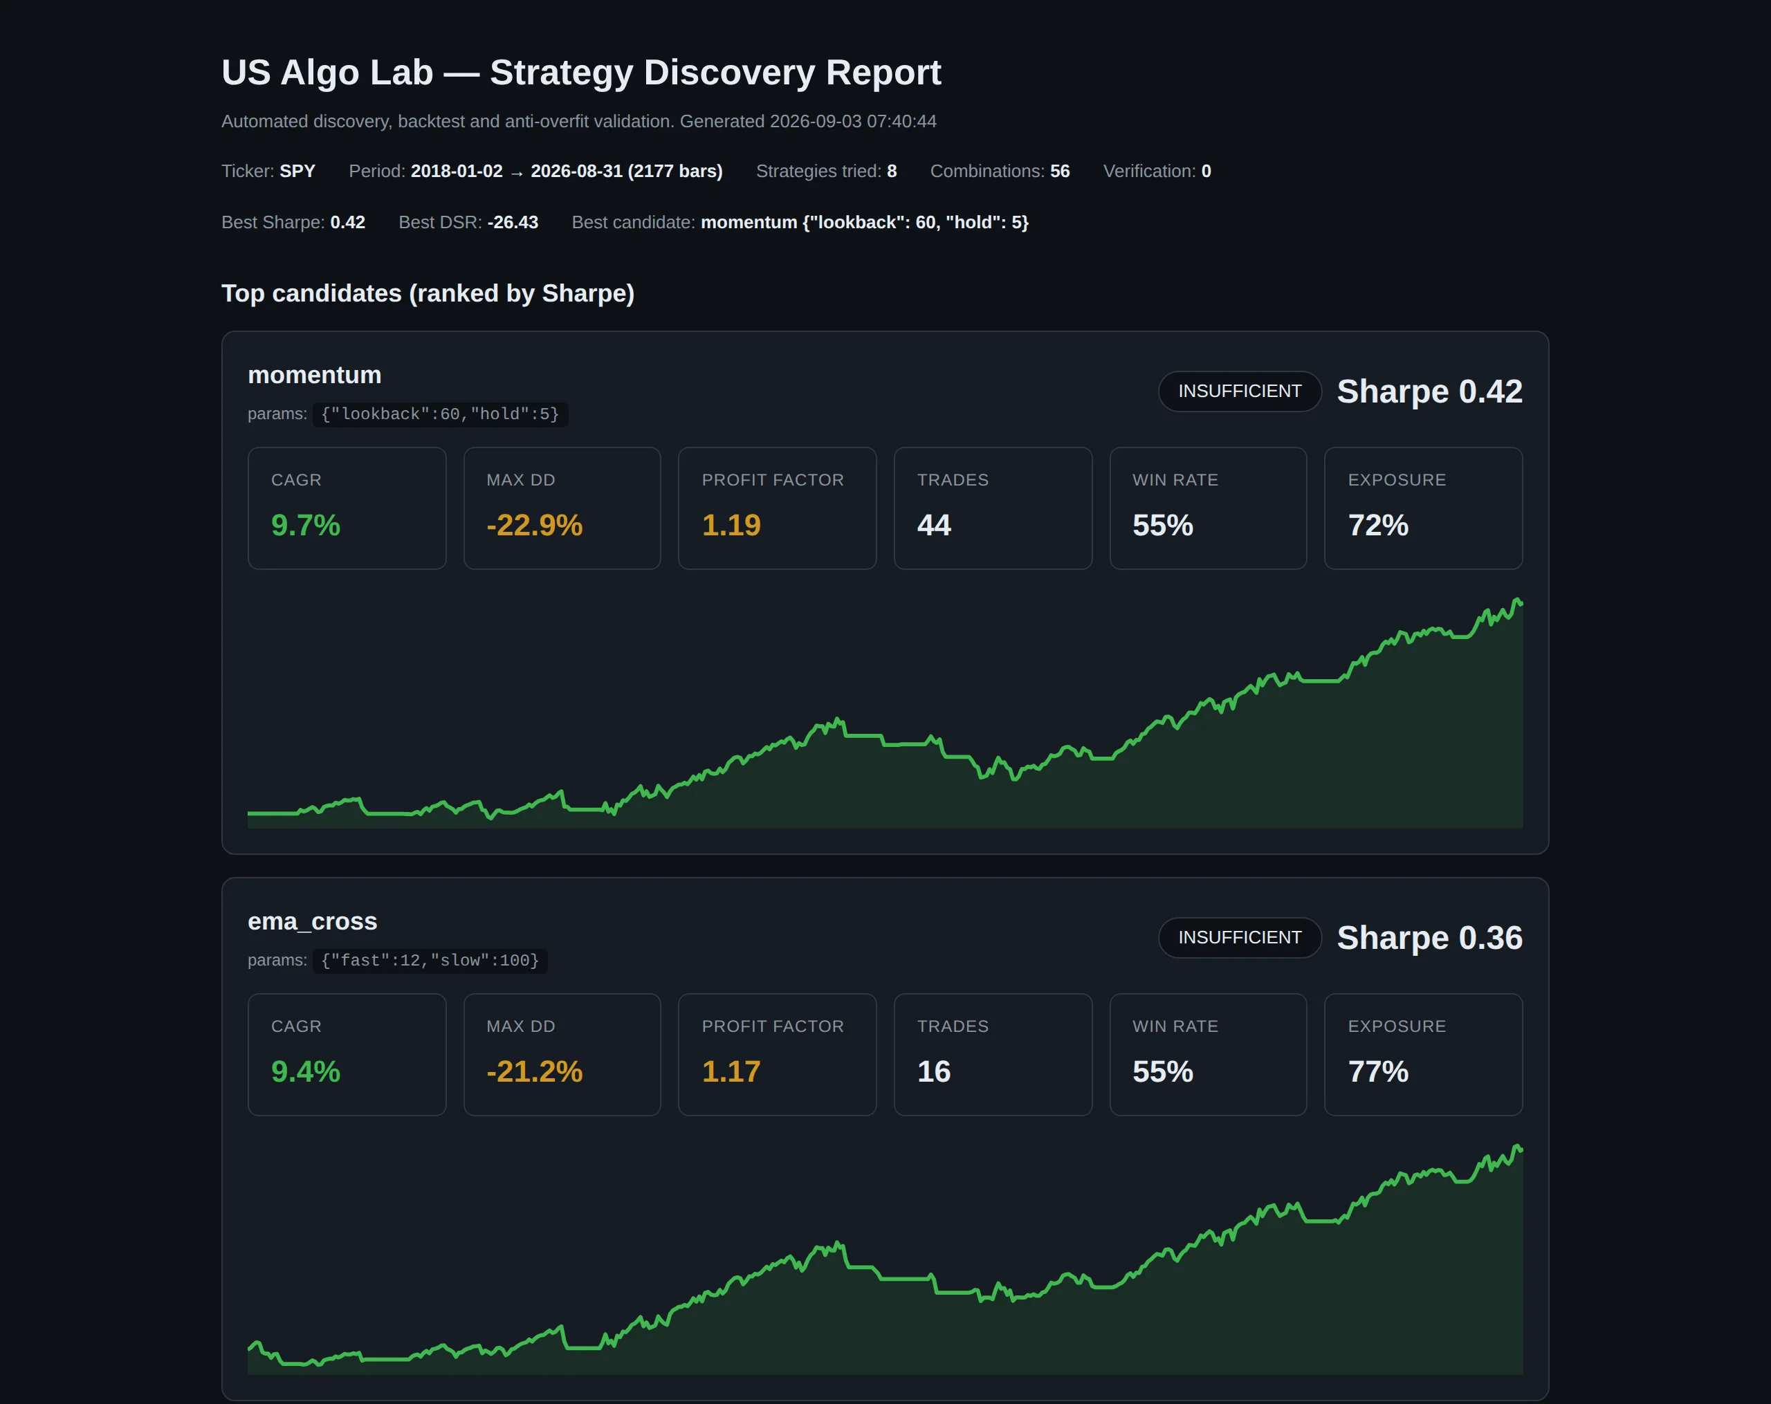Click ema_cross EXPOSURE 77% tile
This screenshot has height=1404, width=1771.
tap(1424, 1055)
